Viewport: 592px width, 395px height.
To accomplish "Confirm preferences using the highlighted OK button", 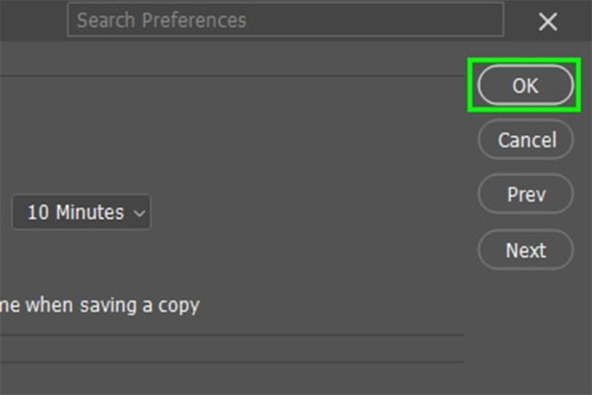I will (525, 85).
